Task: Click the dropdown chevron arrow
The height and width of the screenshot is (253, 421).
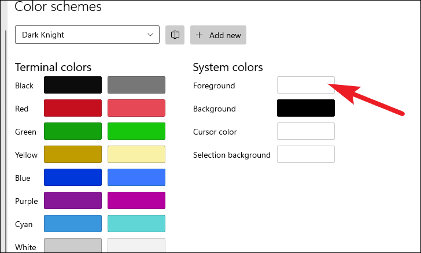Action: coord(150,35)
